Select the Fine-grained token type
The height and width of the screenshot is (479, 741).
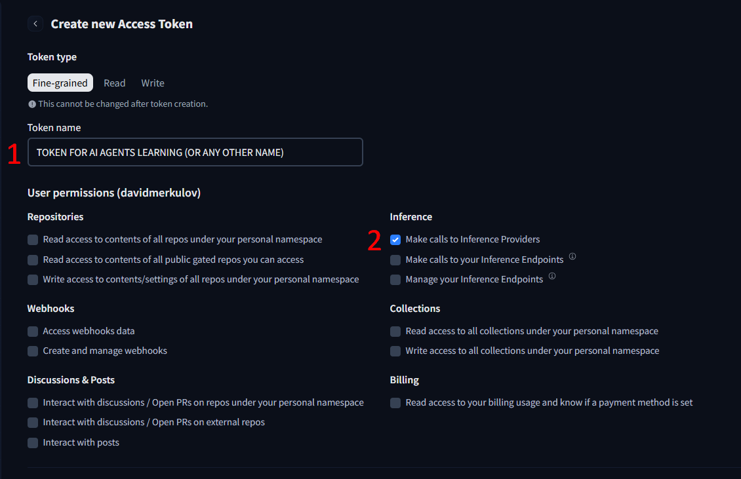pyautogui.click(x=60, y=83)
